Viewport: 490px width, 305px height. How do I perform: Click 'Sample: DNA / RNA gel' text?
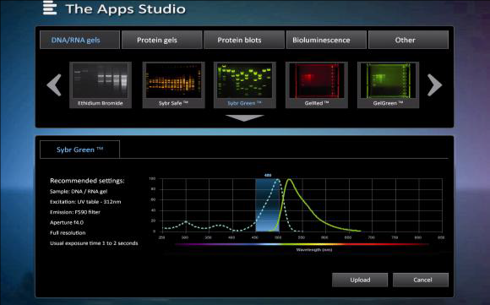pyautogui.click(x=79, y=191)
